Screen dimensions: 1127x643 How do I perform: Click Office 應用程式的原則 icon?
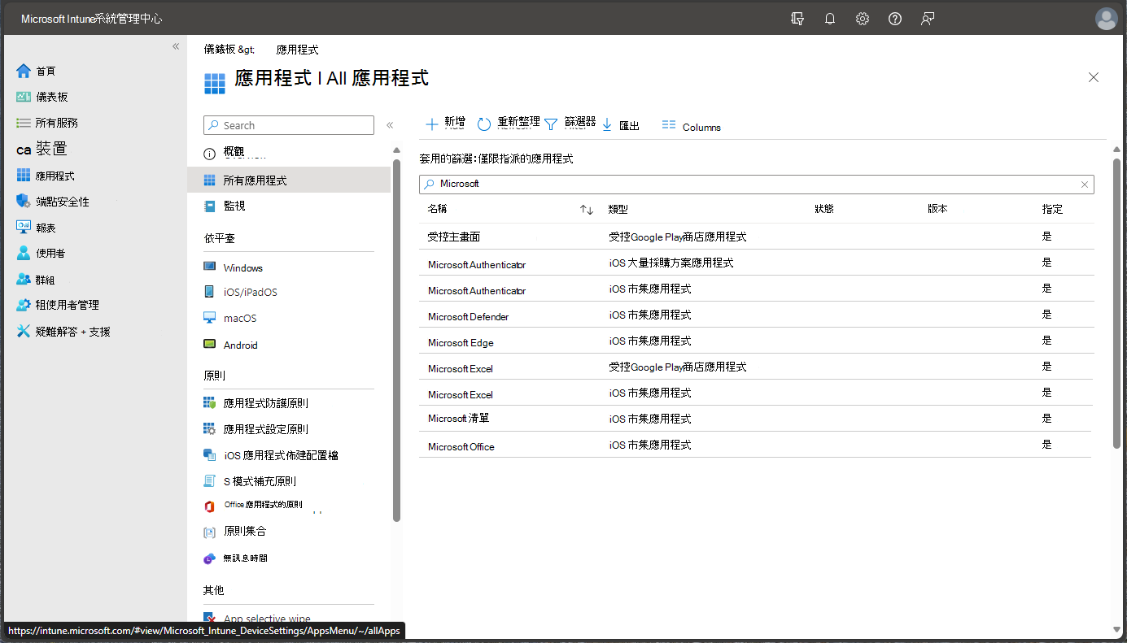pyautogui.click(x=209, y=506)
